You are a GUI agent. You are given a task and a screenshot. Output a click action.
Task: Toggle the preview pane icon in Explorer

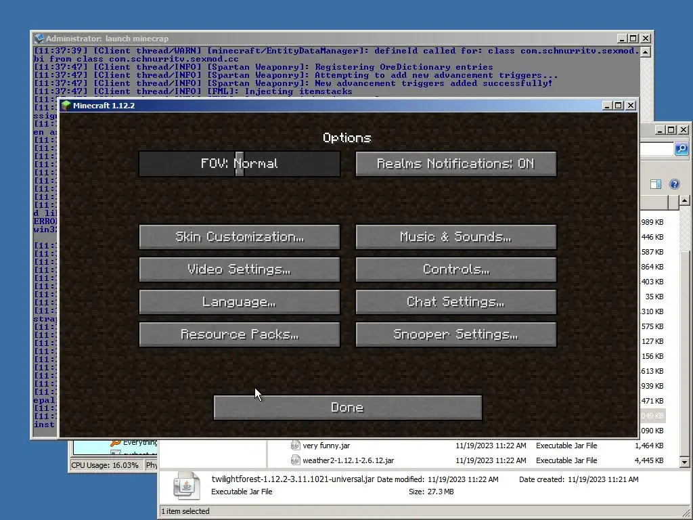tap(656, 184)
